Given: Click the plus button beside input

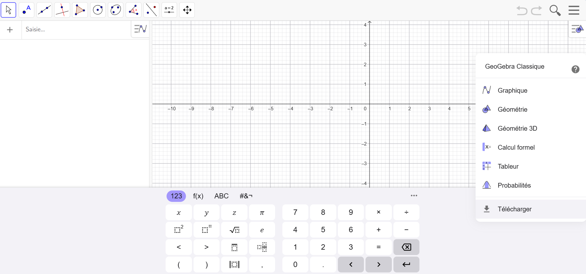Looking at the screenshot, I should [10, 30].
